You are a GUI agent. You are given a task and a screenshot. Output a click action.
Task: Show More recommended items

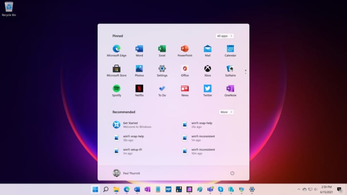(x=226, y=112)
